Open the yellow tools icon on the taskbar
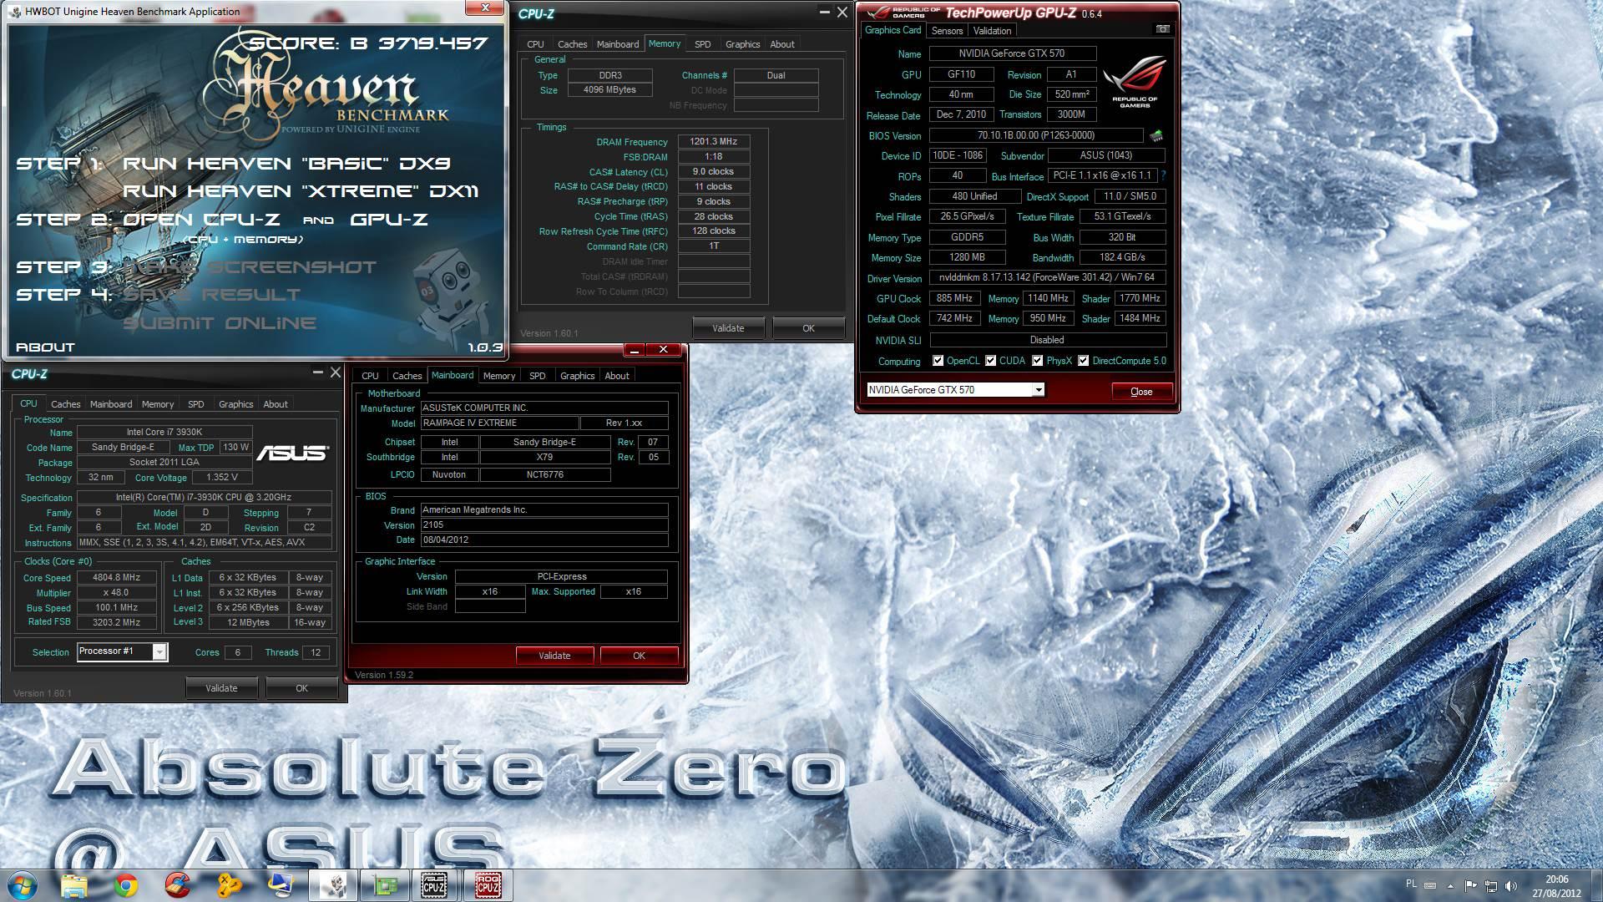 pyautogui.click(x=230, y=884)
